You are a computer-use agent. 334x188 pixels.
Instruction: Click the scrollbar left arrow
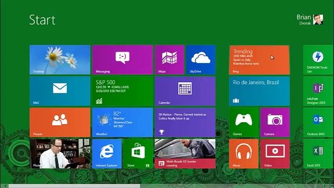pos(5,186)
